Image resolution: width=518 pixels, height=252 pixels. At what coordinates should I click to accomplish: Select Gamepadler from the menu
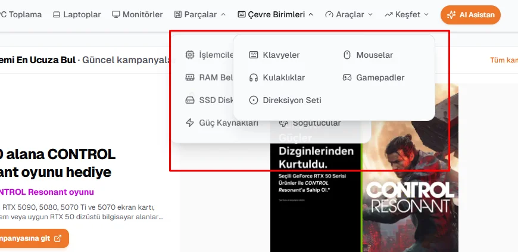(x=374, y=77)
